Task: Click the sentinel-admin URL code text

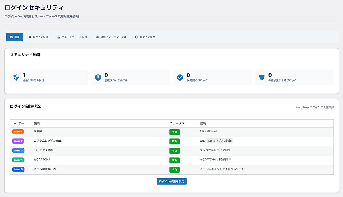Action: (220, 141)
